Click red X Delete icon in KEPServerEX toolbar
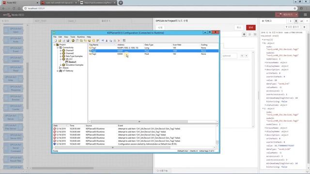Screen dimensions: 310x174 (x=119, y=41)
